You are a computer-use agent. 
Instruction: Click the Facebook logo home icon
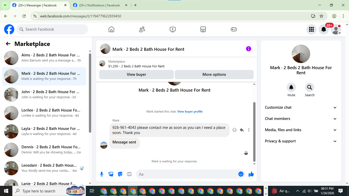point(9,29)
